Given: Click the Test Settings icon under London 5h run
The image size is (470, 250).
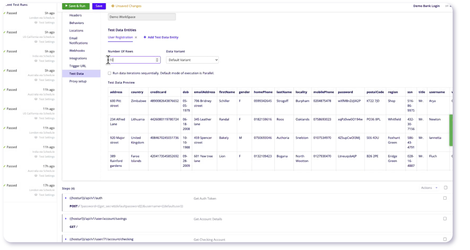Looking at the screenshot, I should click(36, 22).
